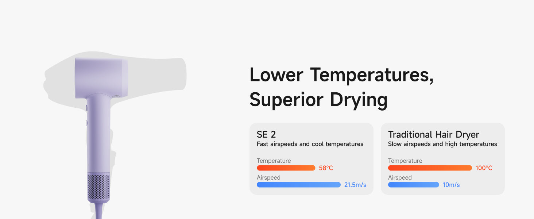
Task: Select the SE 2 card title
Action: click(x=266, y=134)
